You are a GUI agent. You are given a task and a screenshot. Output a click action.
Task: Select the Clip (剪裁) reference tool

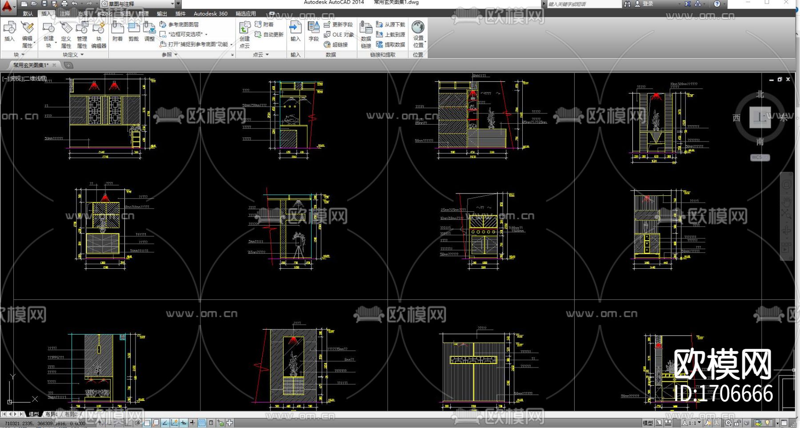tap(133, 32)
